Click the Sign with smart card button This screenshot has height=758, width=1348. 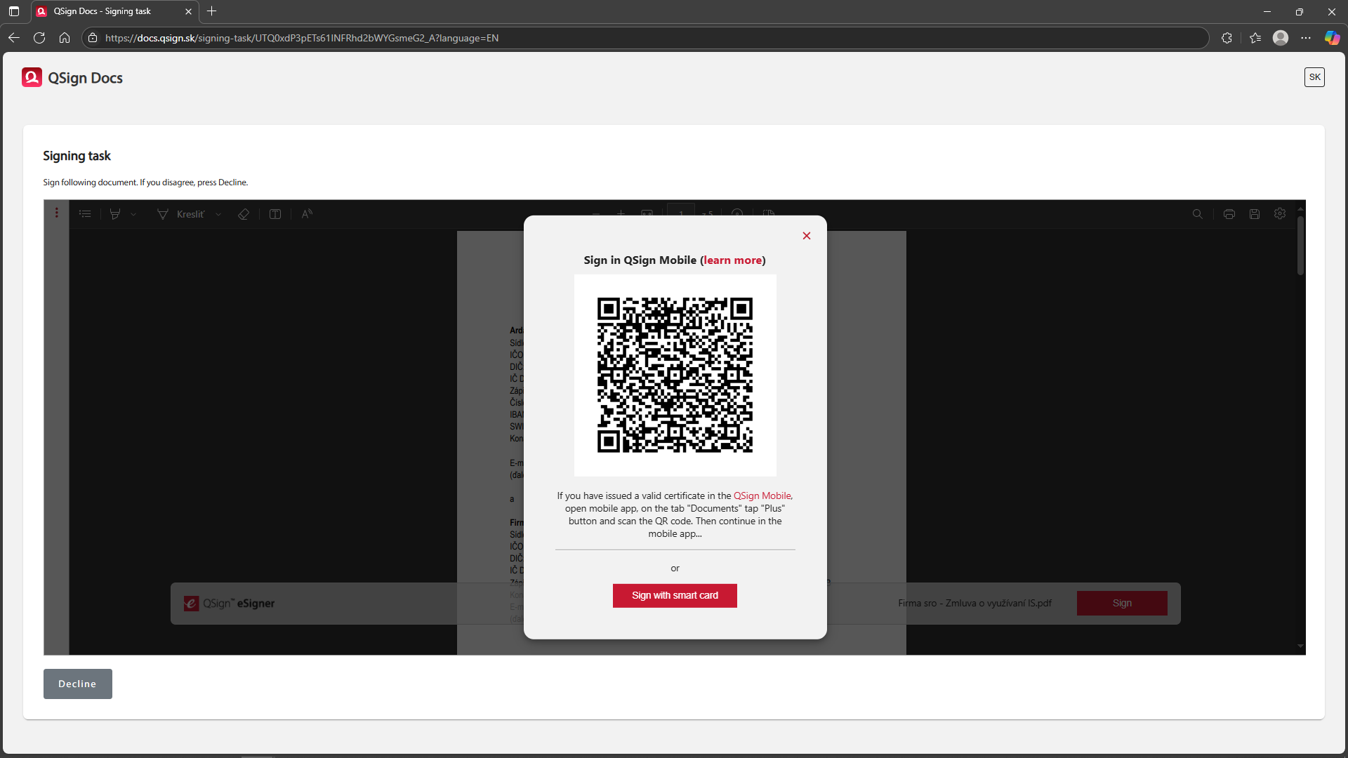pyautogui.click(x=675, y=595)
